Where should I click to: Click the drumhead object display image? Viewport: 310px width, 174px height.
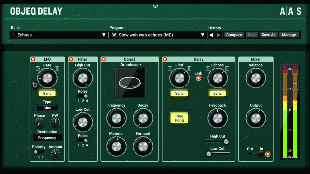click(130, 83)
